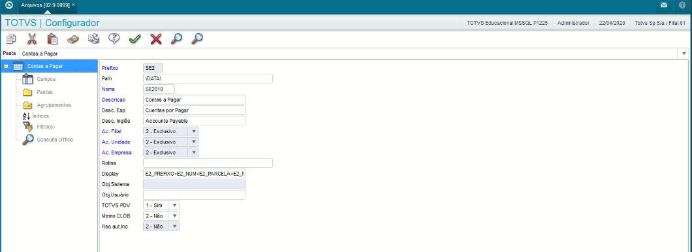Click the Obj.Usuário input field
This screenshot has height=252, width=692.
(x=195, y=195)
